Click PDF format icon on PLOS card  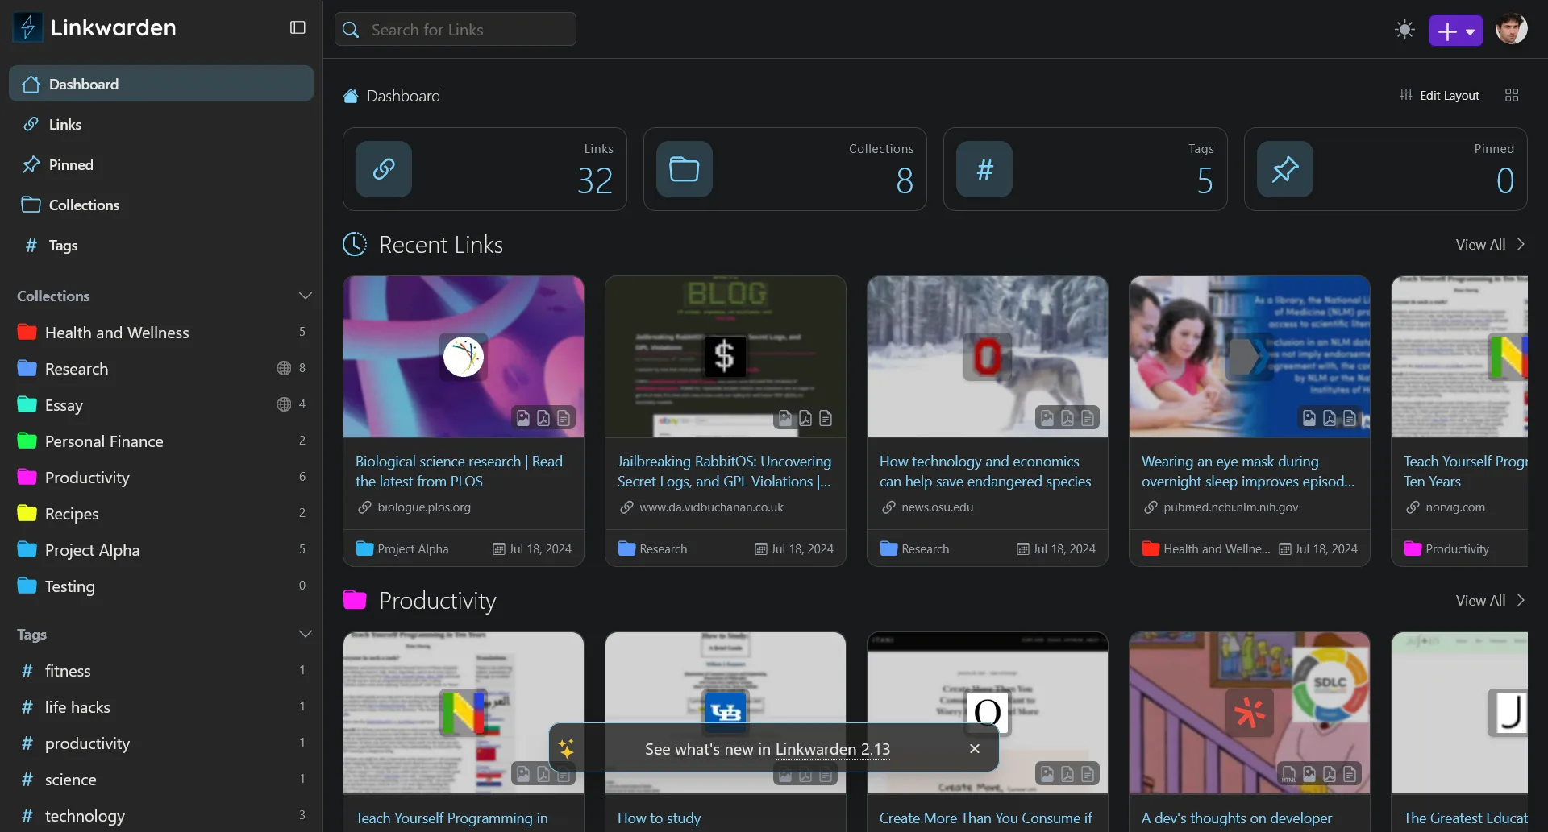[x=543, y=418]
